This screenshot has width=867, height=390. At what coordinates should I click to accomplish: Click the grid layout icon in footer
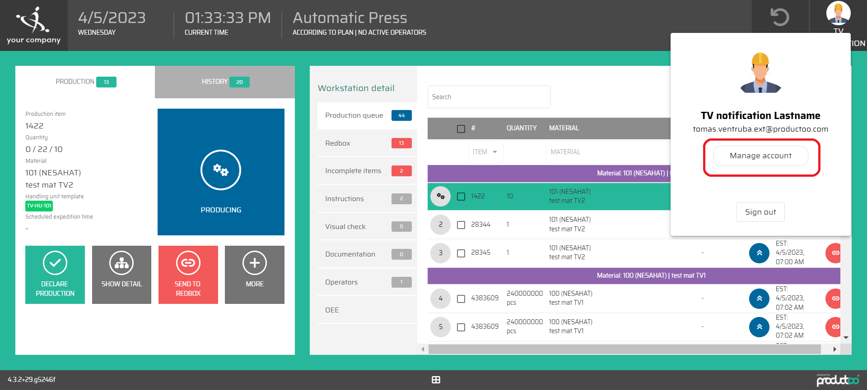(x=436, y=380)
